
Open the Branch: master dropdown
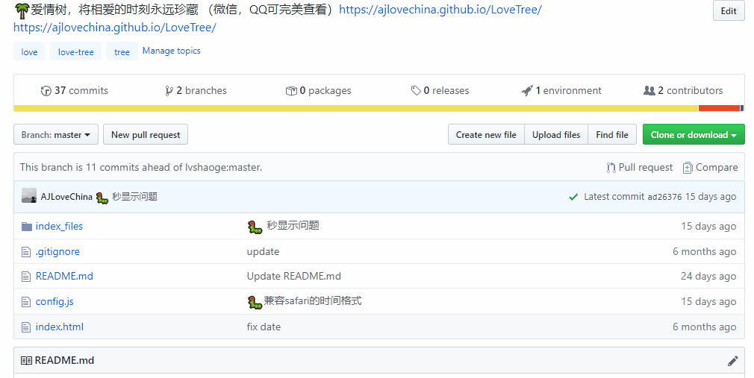click(56, 134)
